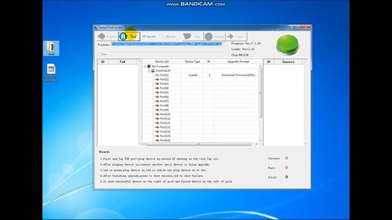Collapse the RootHub20 tree node

(149, 71)
